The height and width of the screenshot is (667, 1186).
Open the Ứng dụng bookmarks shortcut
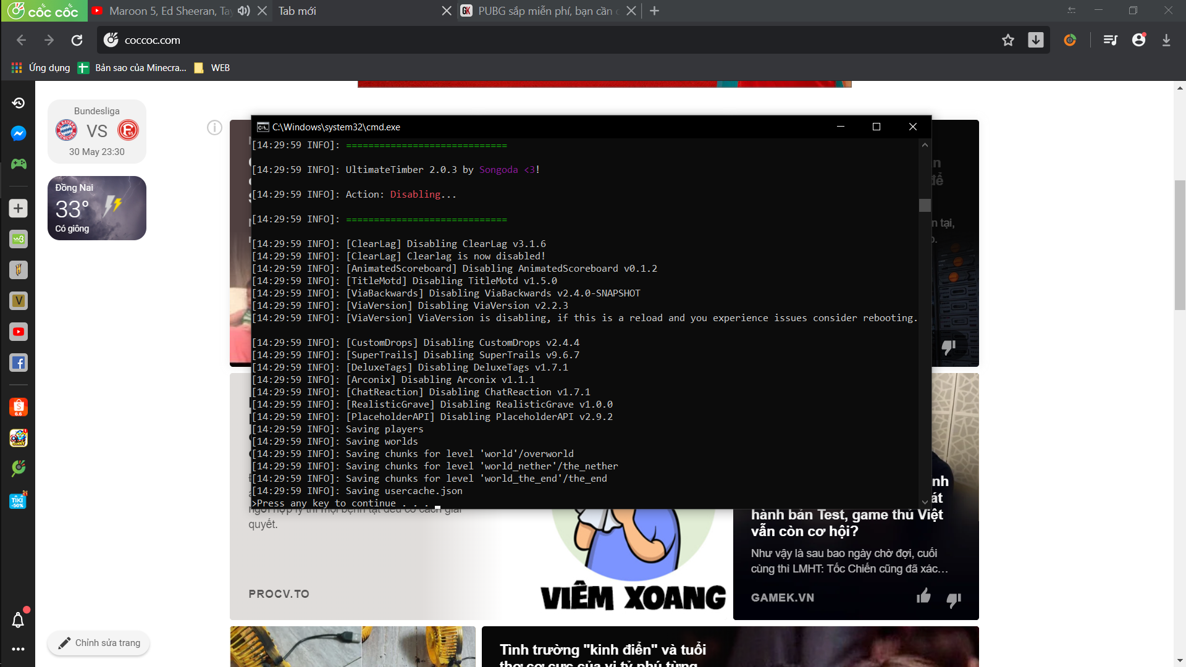(x=41, y=68)
